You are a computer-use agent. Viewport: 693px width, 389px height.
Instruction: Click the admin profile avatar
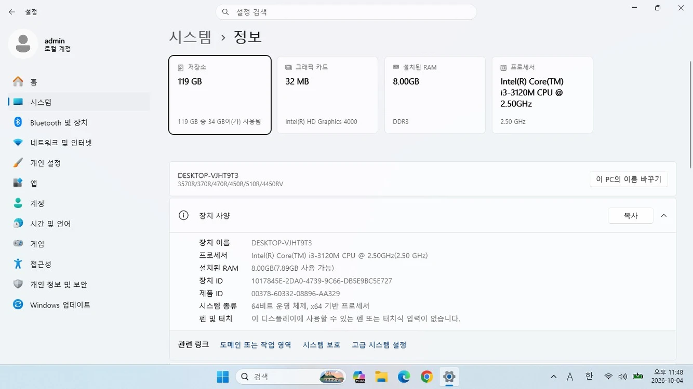(23, 44)
